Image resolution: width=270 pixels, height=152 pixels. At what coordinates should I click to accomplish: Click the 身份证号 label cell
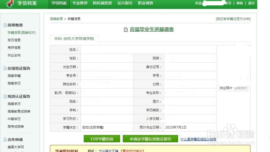click(149, 67)
